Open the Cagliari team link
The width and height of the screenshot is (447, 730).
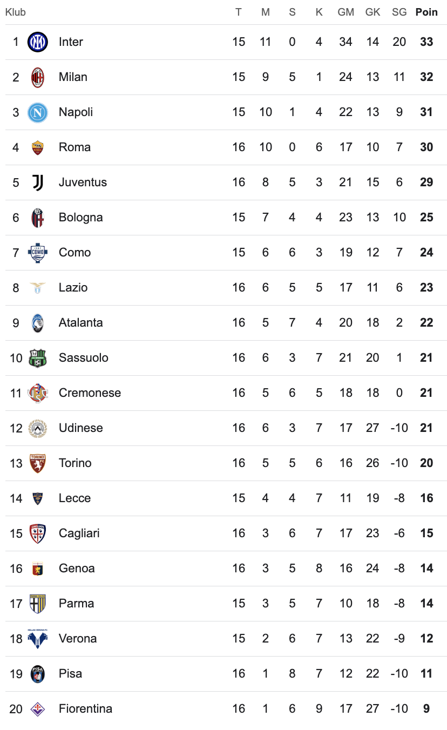79,533
